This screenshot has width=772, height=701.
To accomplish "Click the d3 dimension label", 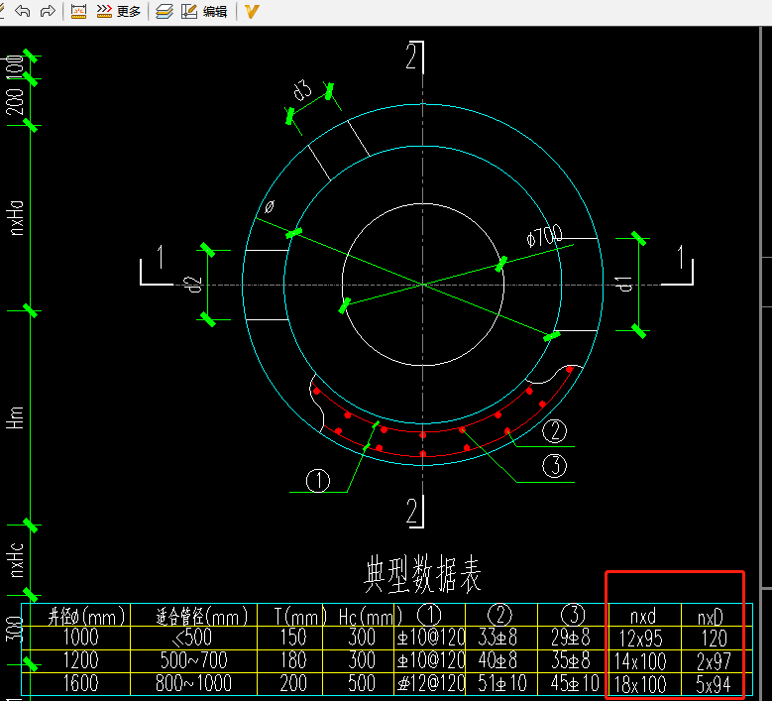I will (303, 89).
